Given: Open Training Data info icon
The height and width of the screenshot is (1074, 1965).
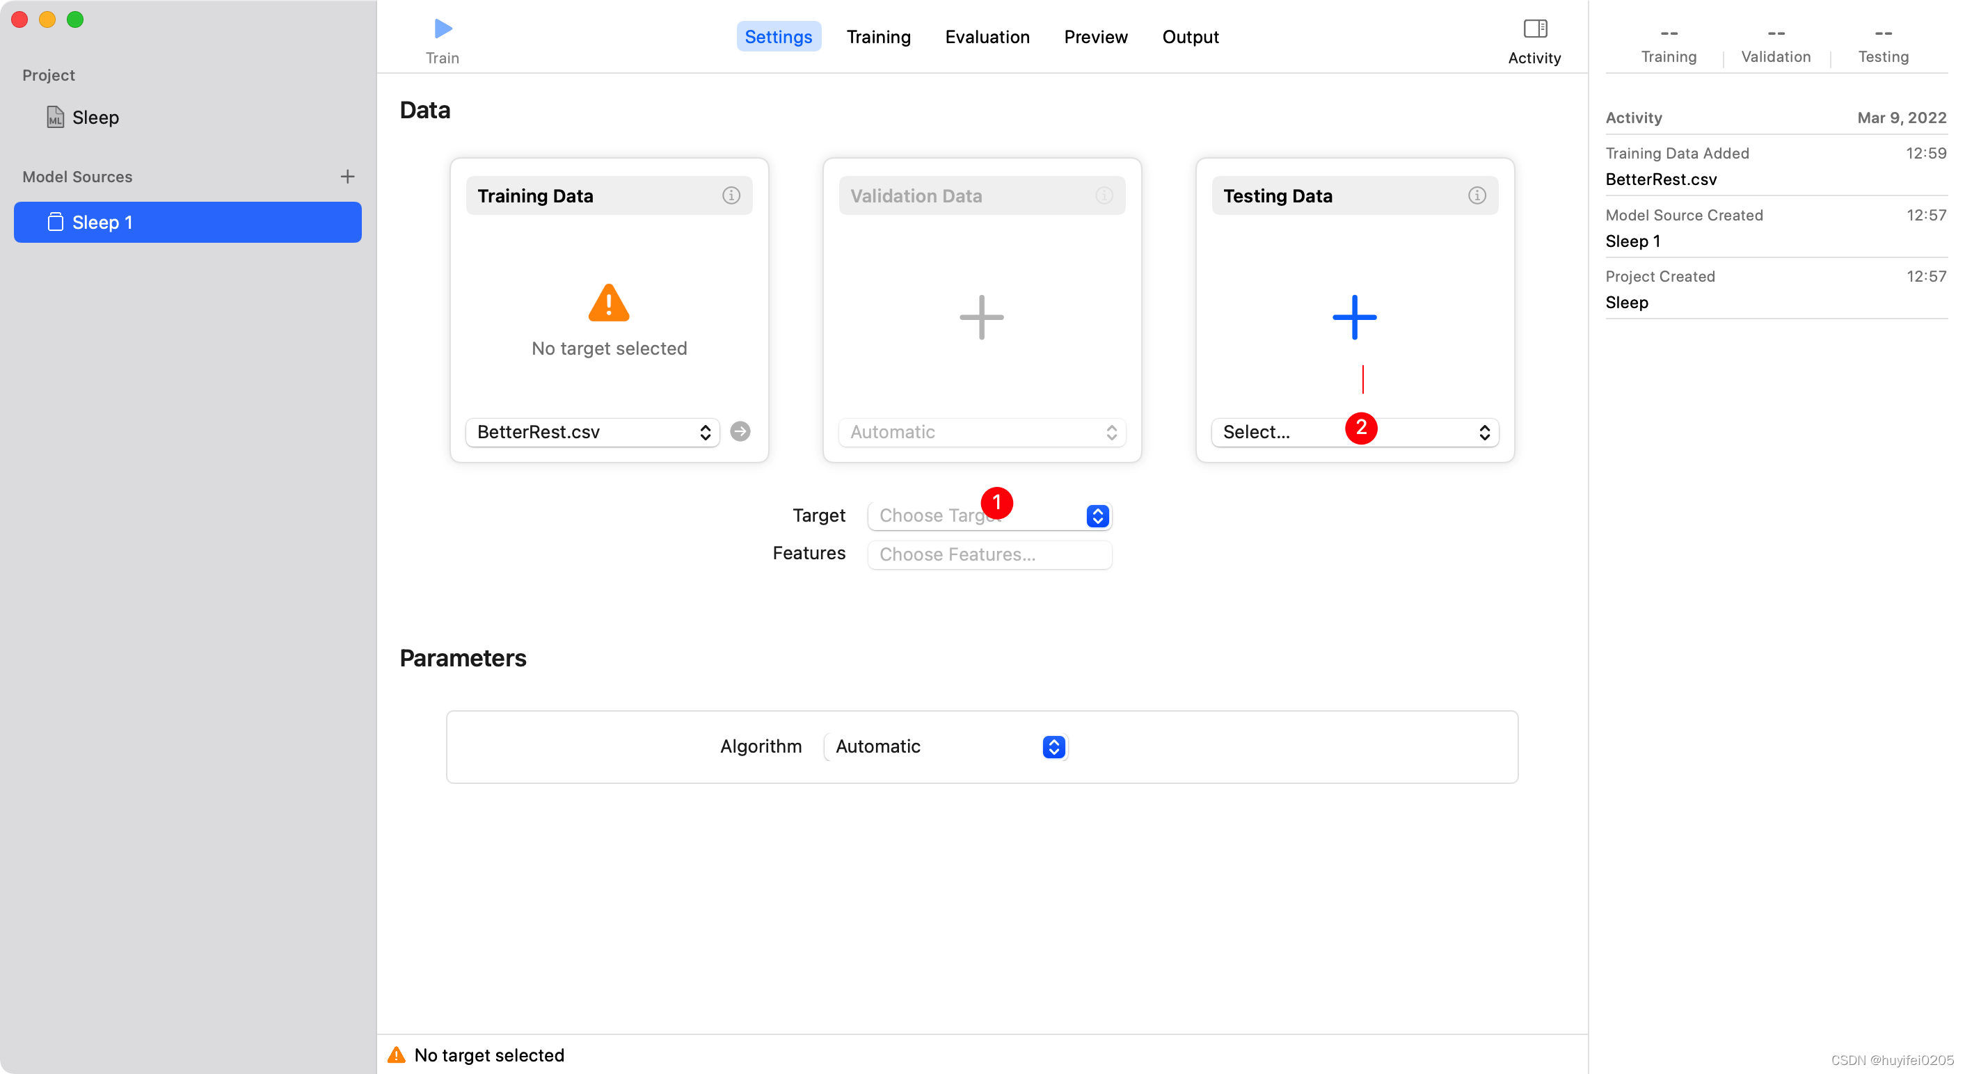Looking at the screenshot, I should tap(731, 196).
